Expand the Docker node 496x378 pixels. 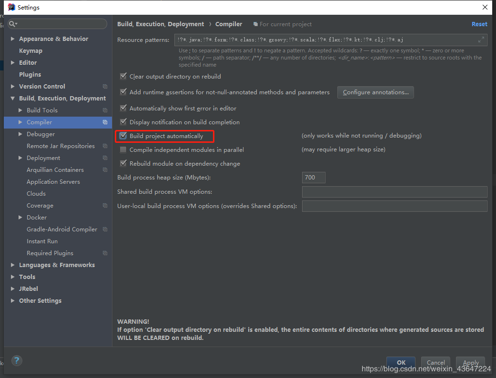coord(20,218)
